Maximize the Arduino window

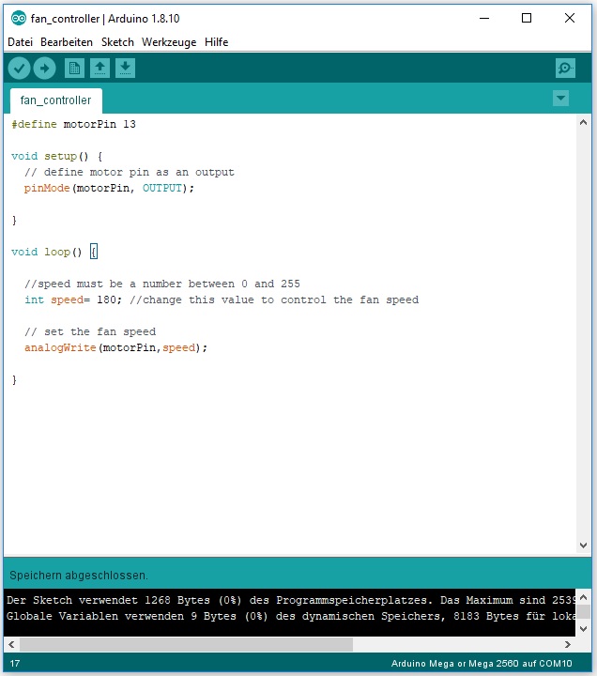tap(527, 18)
